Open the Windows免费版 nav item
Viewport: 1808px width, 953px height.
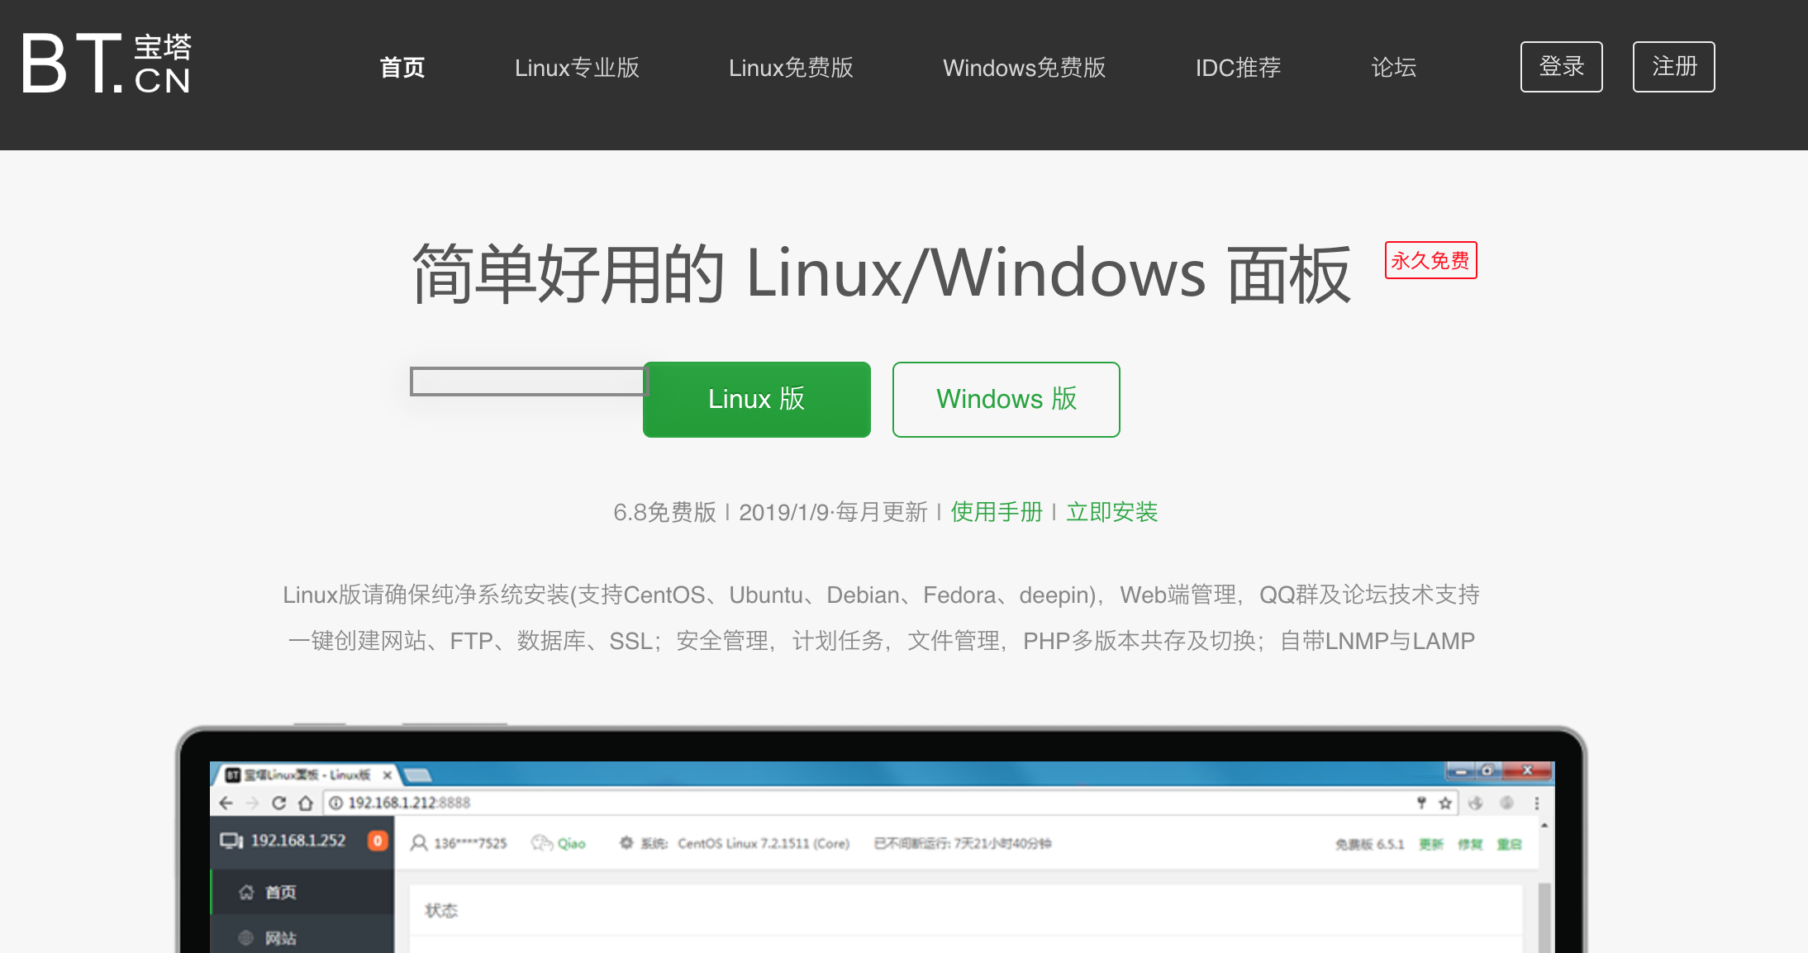point(1024,67)
